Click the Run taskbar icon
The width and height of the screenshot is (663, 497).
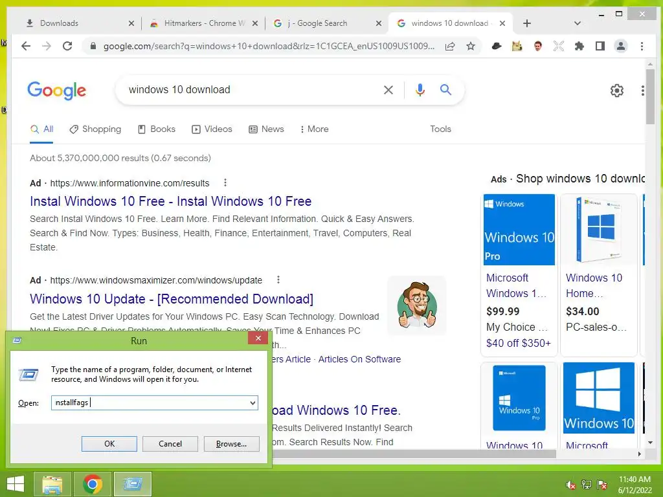coord(132,484)
